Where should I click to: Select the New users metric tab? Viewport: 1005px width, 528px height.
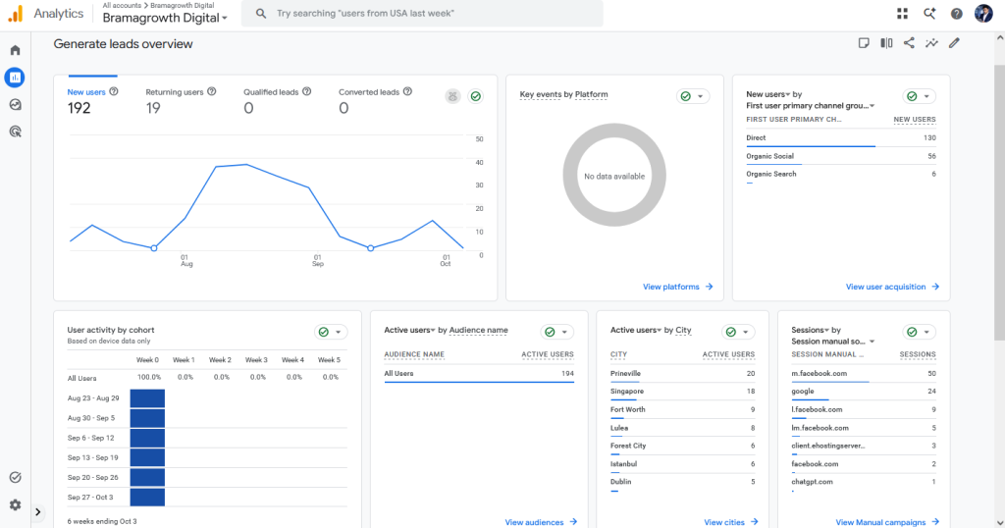point(92,101)
